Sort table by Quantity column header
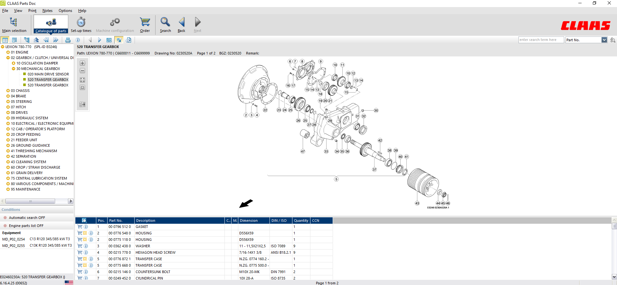The width and height of the screenshot is (617, 285). [301, 221]
